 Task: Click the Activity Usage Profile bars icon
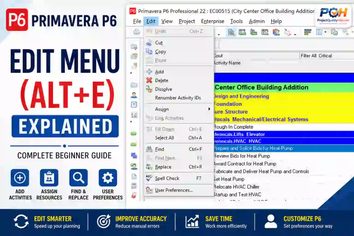tap(253, 32)
